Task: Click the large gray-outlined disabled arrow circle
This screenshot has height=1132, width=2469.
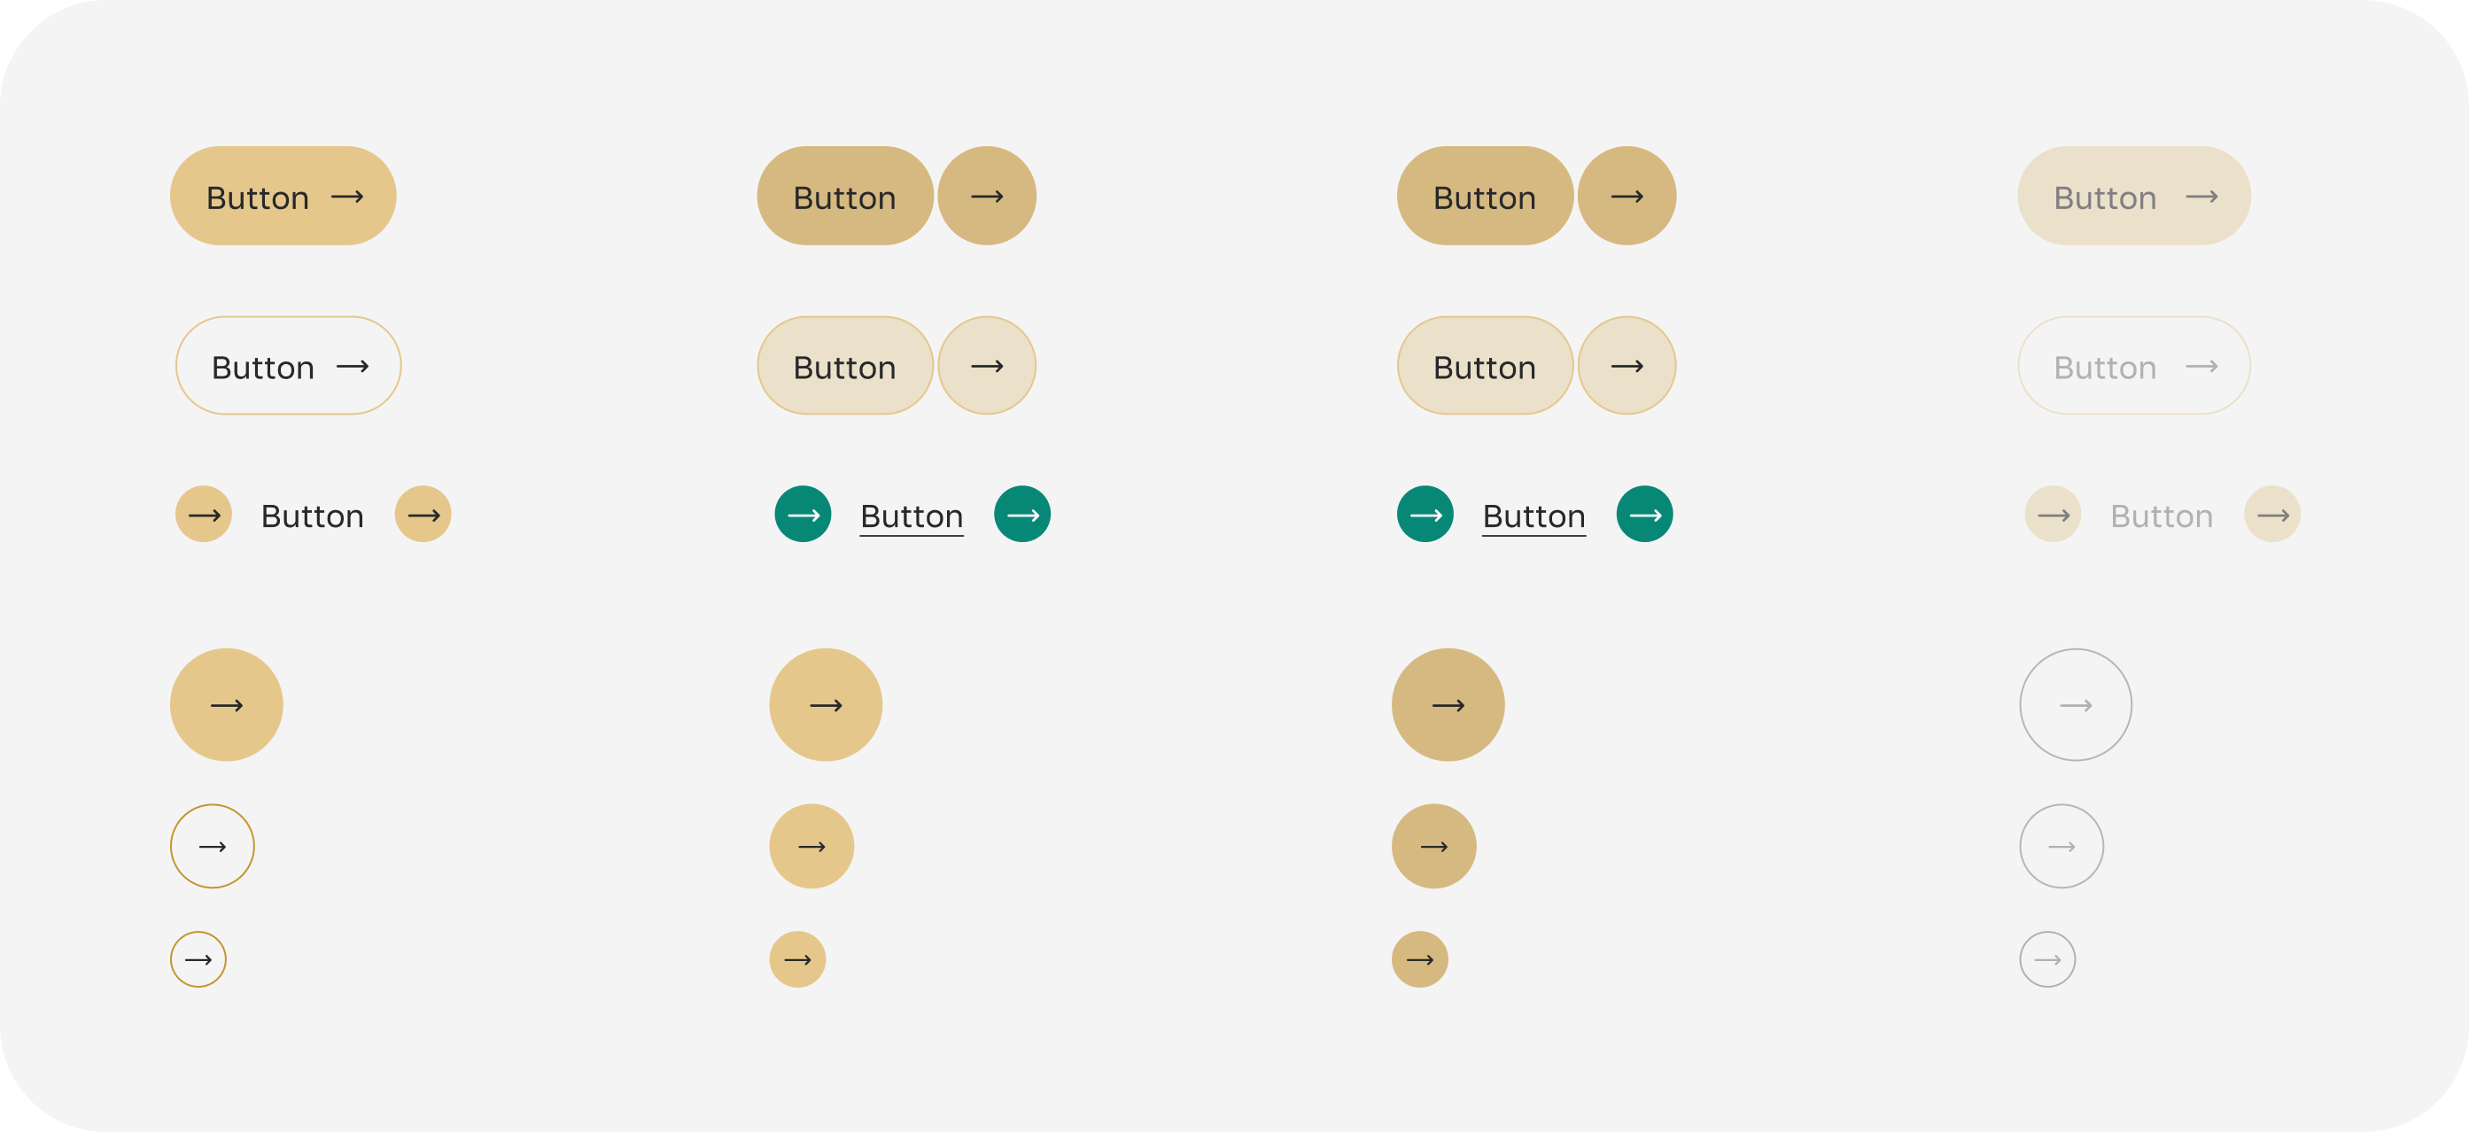Action: click(x=2075, y=705)
